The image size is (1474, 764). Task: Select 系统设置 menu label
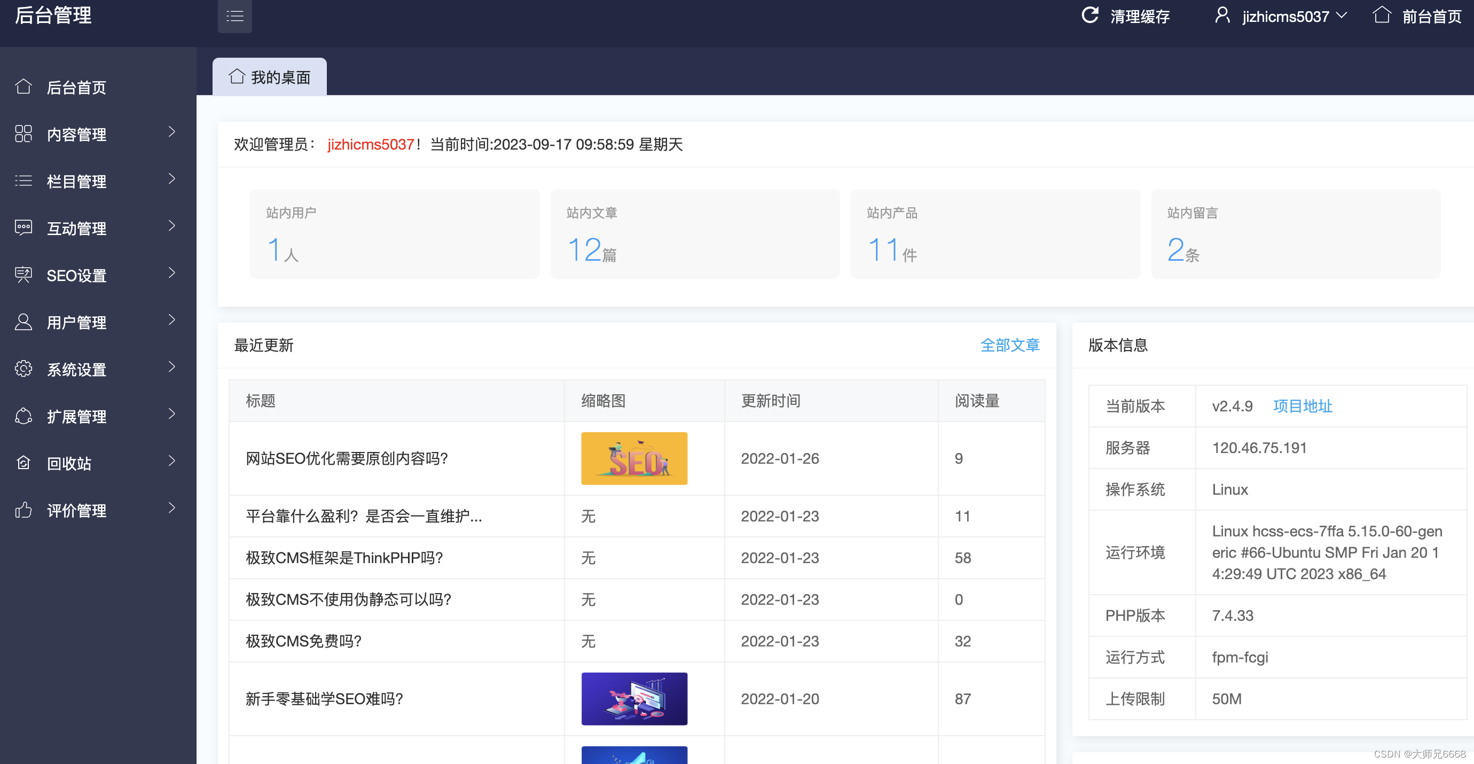77,370
